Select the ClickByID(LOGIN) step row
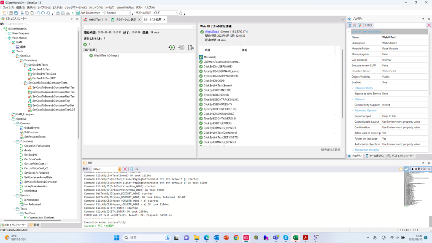The image size is (432, 243). point(214,81)
